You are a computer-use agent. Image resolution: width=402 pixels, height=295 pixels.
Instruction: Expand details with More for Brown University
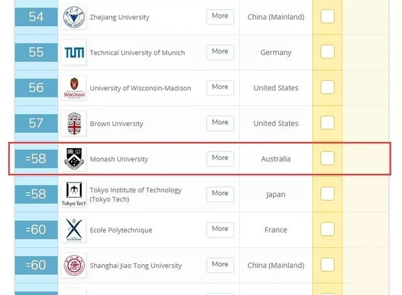[220, 123]
